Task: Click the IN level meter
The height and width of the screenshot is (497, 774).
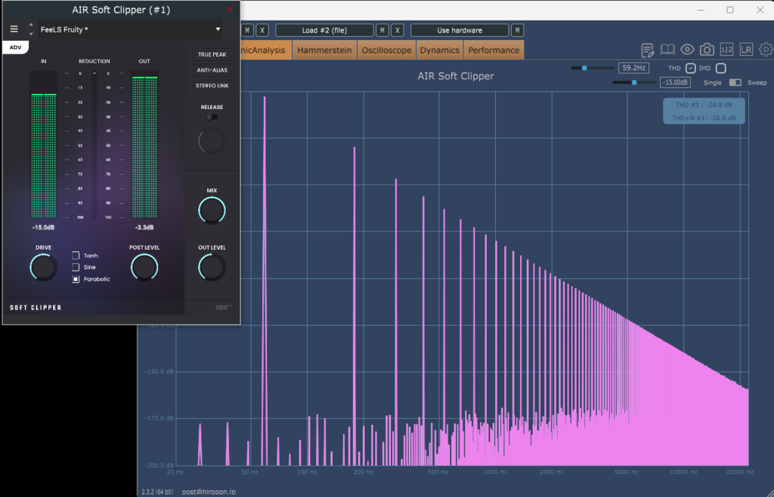Action: [43, 144]
